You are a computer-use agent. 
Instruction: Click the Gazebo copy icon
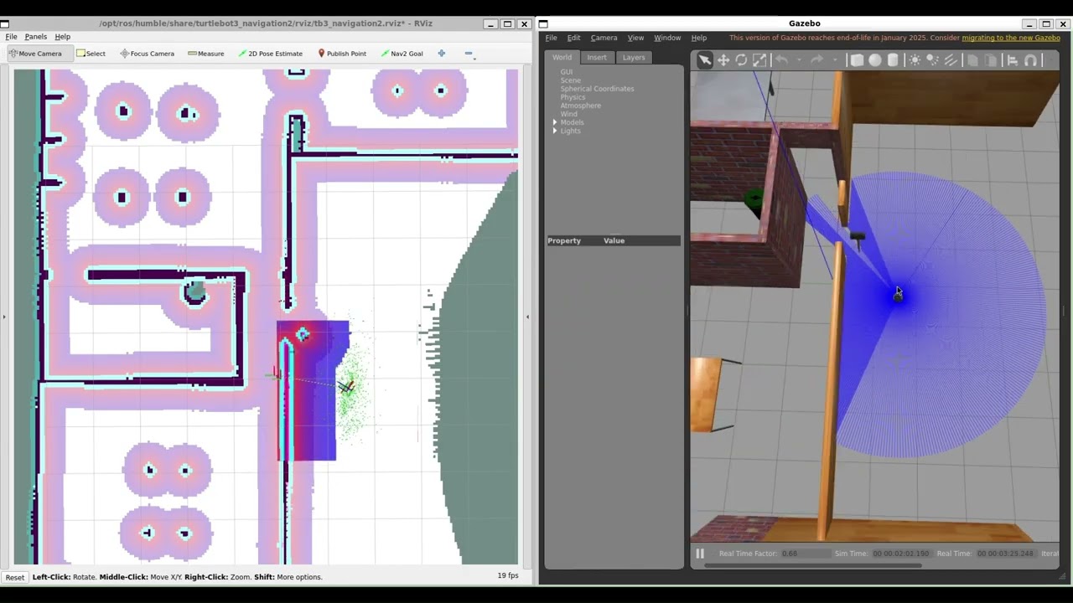(972, 60)
